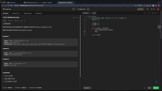This screenshot has width=162, height=91.
Task: Click the editor keyboard shortcuts icon
Action: point(152,13)
